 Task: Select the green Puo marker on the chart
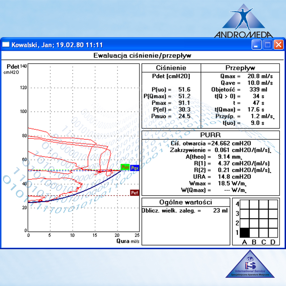(125, 167)
